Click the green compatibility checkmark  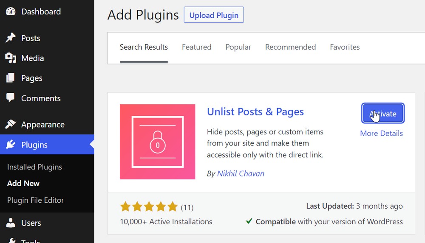pos(249,221)
